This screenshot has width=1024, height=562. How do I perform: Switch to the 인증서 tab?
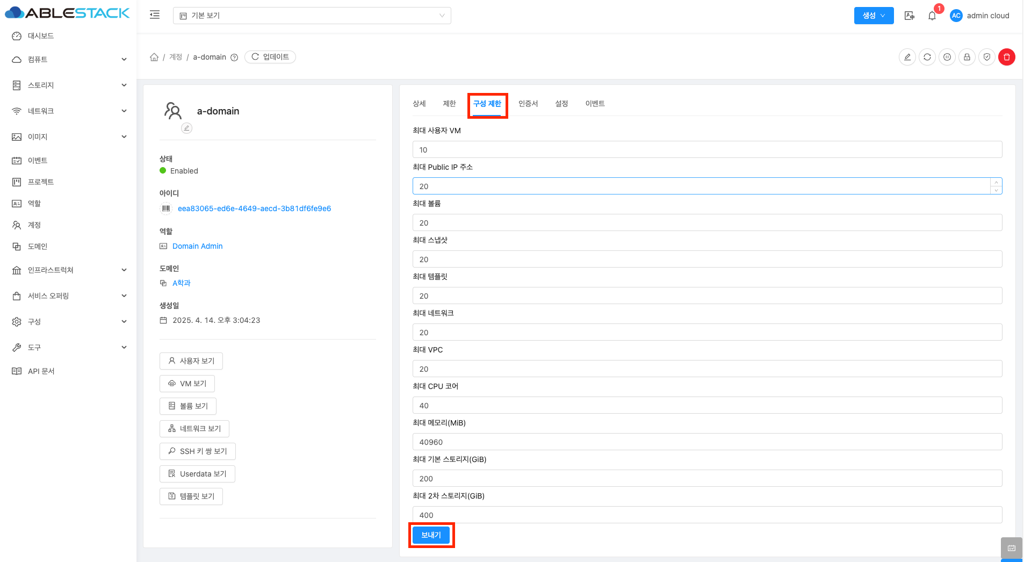click(x=528, y=104)
